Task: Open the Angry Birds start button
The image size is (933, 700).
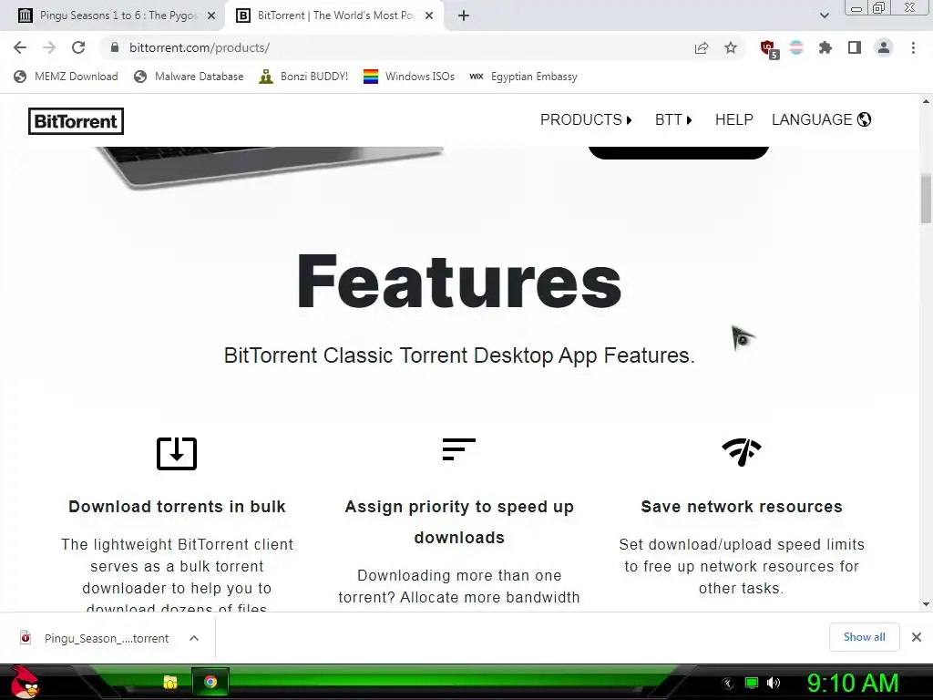Action: point(25,682)
